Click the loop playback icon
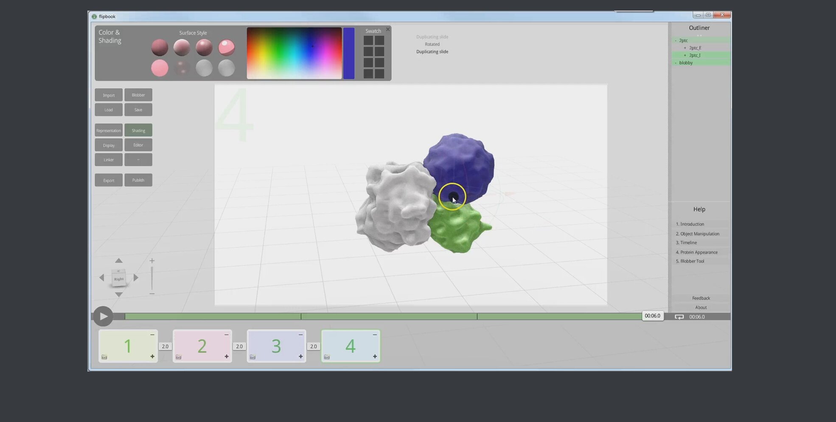Screen dimensions: 836x422 (x=679, y=317)
